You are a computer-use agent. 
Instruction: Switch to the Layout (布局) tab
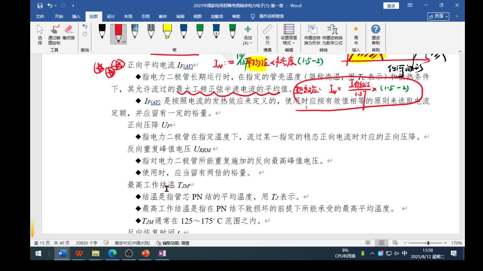128,17
